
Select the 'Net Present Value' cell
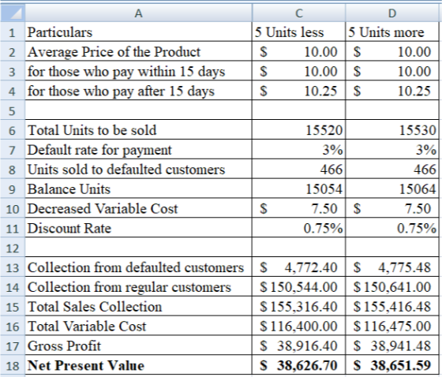pos(138,365)
